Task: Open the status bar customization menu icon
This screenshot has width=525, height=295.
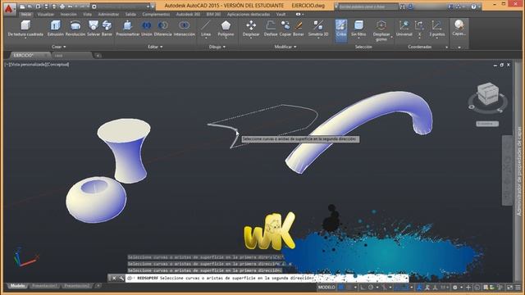Action: (x=518, y=288)
